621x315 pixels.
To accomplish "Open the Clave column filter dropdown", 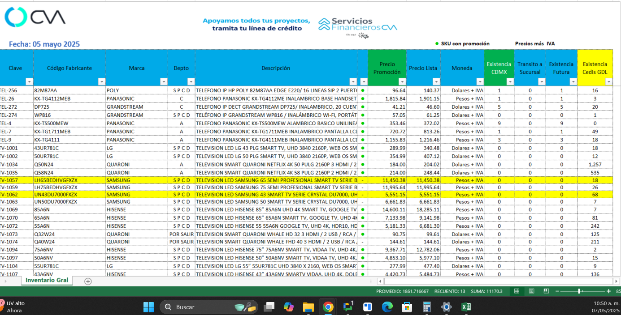I will pos(29,81).
